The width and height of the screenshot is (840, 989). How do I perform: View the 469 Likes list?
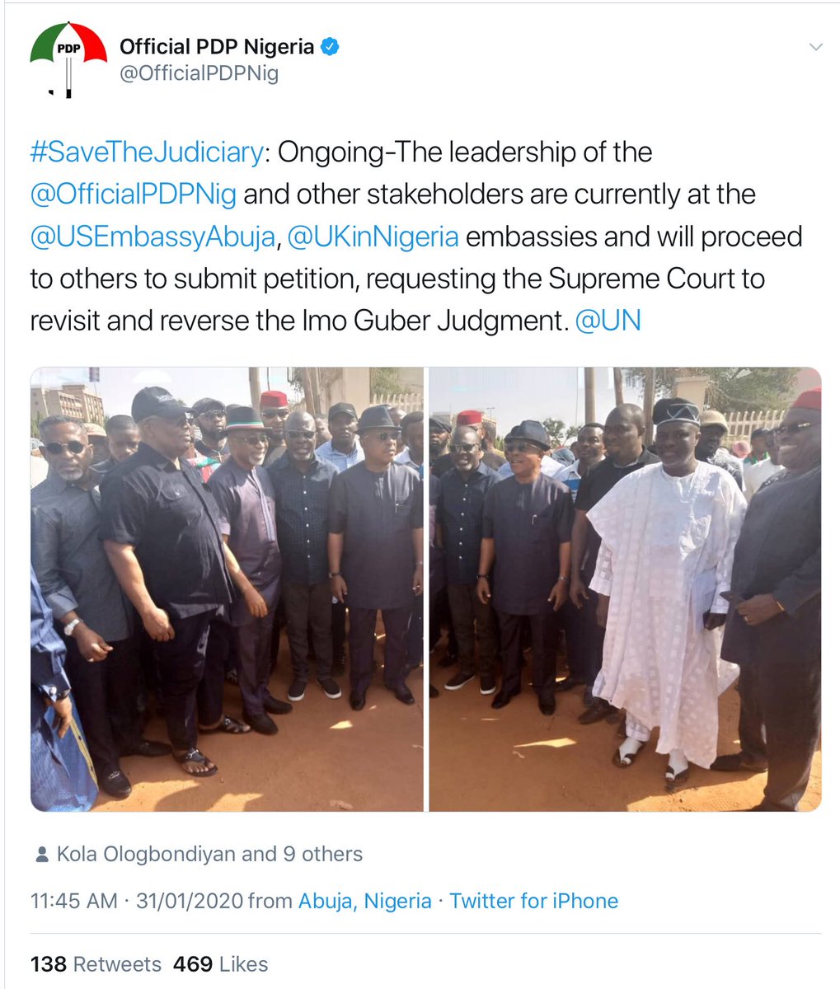click(221, 963)
